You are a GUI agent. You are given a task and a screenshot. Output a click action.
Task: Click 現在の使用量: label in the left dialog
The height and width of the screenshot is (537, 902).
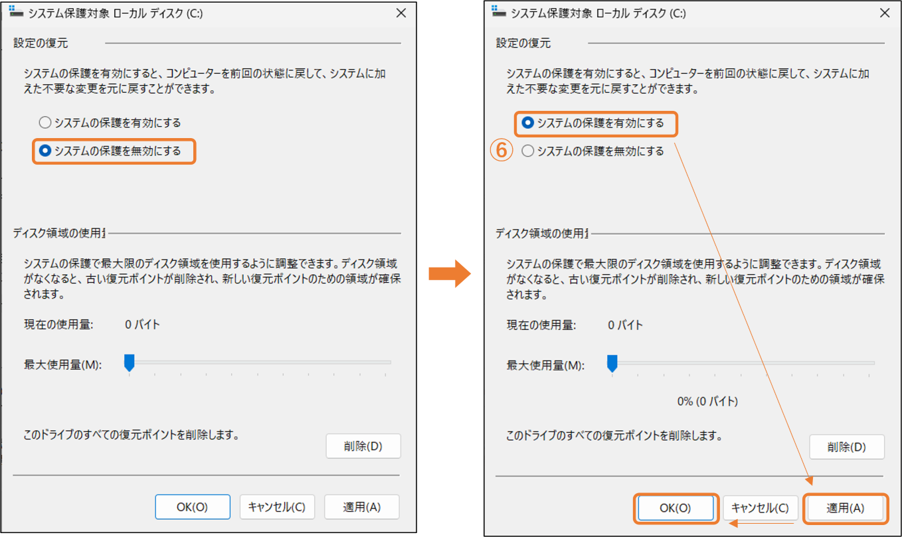58,325
